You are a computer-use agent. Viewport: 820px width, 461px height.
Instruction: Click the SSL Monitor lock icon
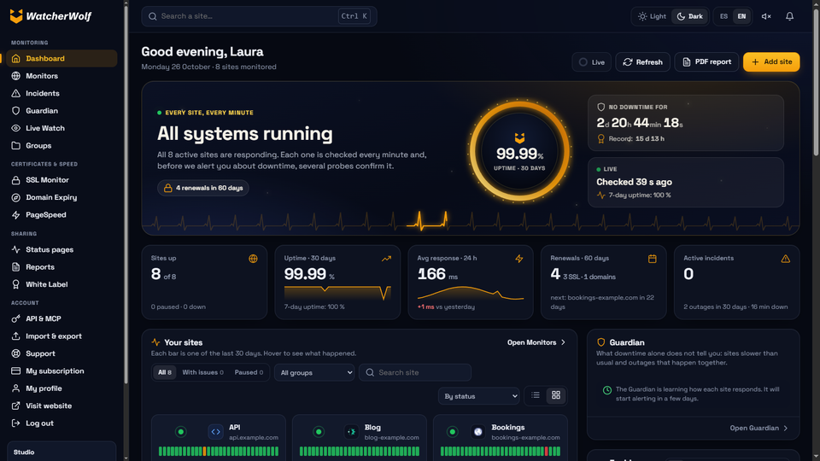[15, 180]
